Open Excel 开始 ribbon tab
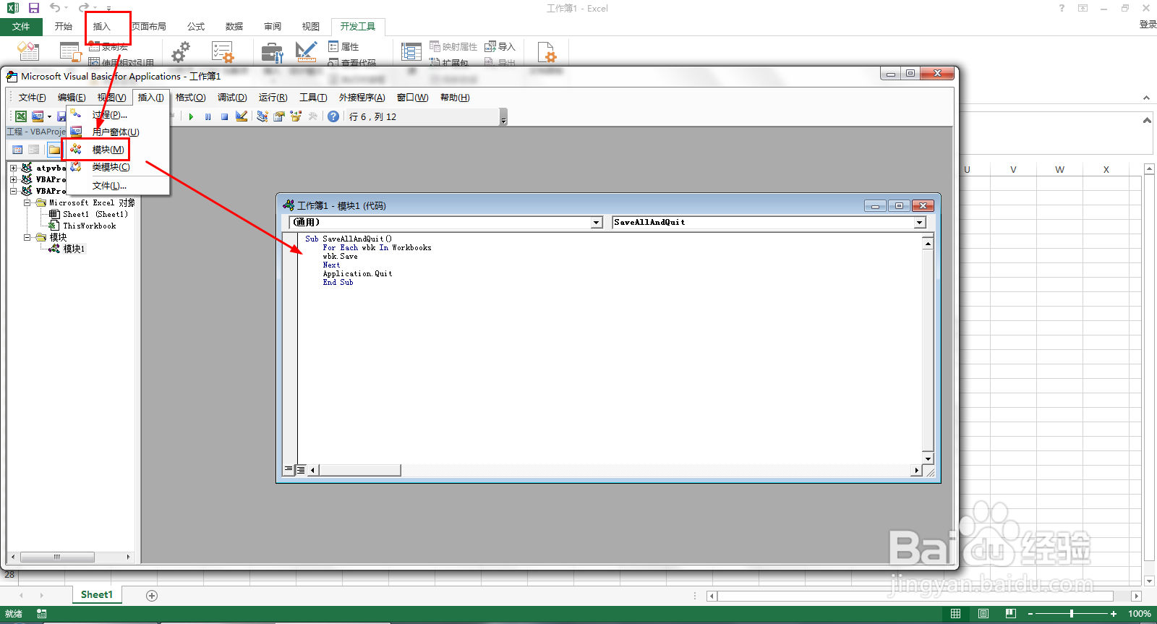The width and height of the screenshot is (1157, 624). (64, 27)
